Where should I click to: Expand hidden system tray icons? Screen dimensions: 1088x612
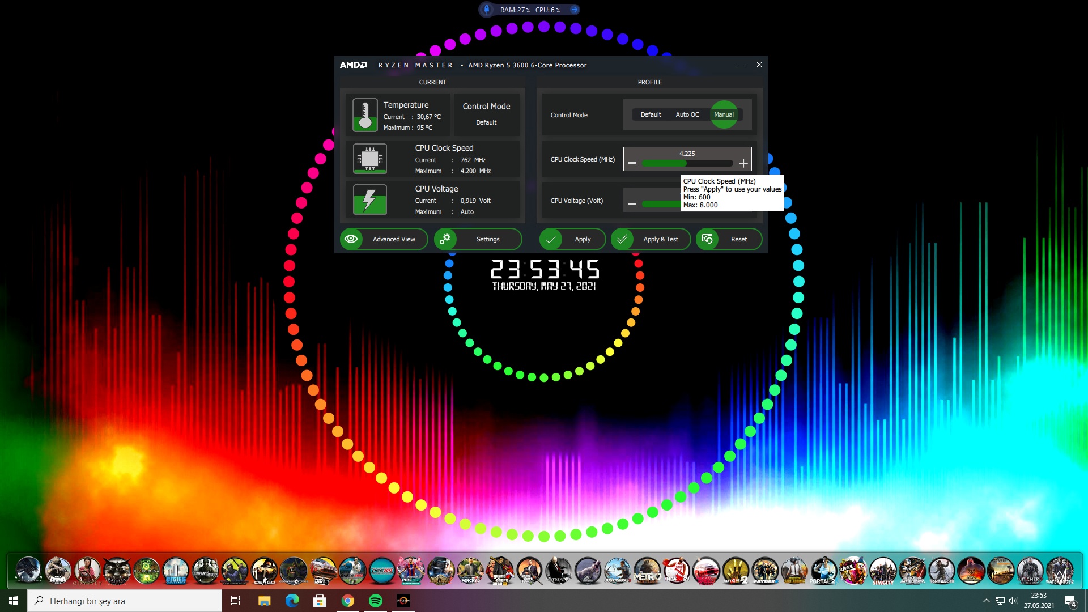tap(986, 601)
